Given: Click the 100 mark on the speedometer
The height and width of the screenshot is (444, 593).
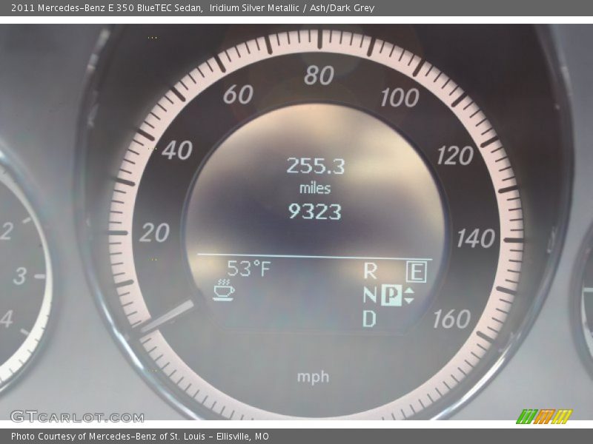Looking at the screenshot, I should point(400,98).
